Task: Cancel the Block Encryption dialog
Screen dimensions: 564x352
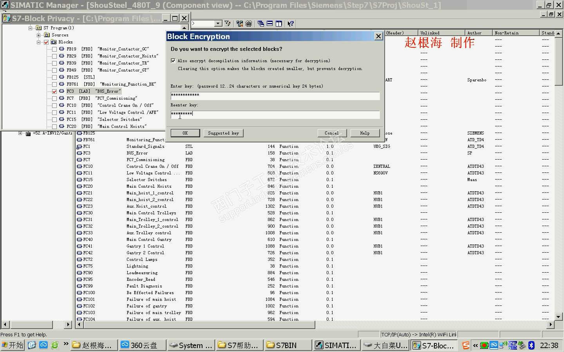Action: pos(332,133)
